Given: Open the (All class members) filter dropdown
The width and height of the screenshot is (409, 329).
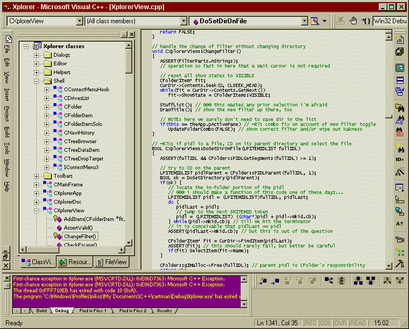Looking at the screenshot, I should pos(183,21).
